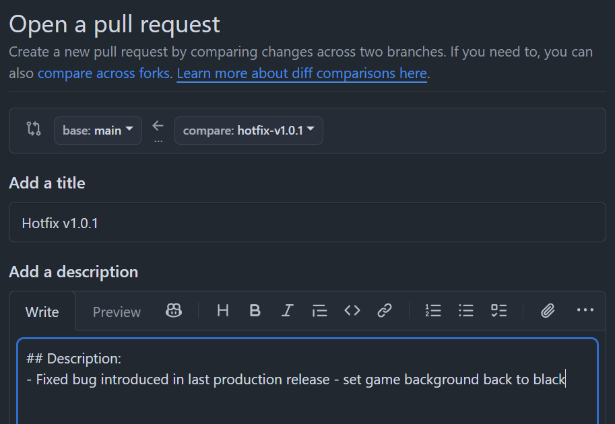
Task: Add a link using chain icon
Action: [x=385, y=311]
